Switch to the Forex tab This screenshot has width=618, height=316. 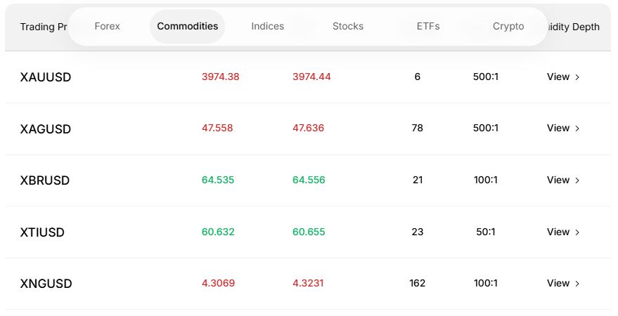[107, 27]
